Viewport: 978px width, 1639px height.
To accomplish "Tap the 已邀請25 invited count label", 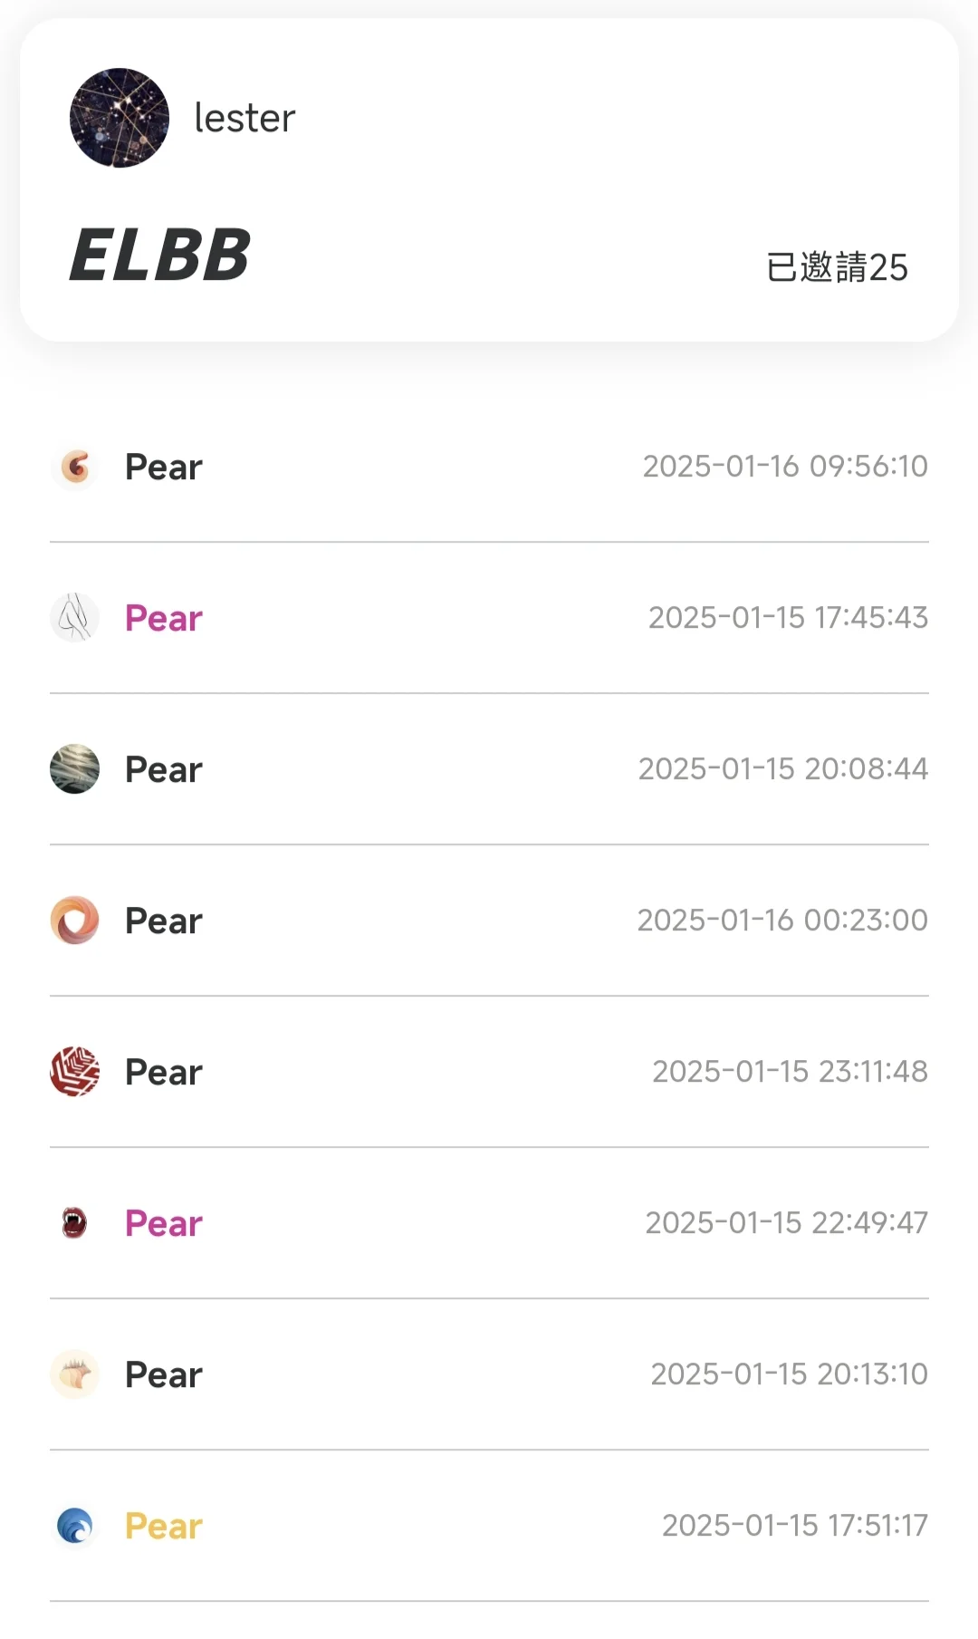I will (837, 268).
